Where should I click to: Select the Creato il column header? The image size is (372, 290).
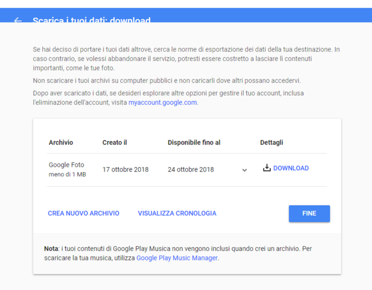pyautogui.click(x=115, y=143)
